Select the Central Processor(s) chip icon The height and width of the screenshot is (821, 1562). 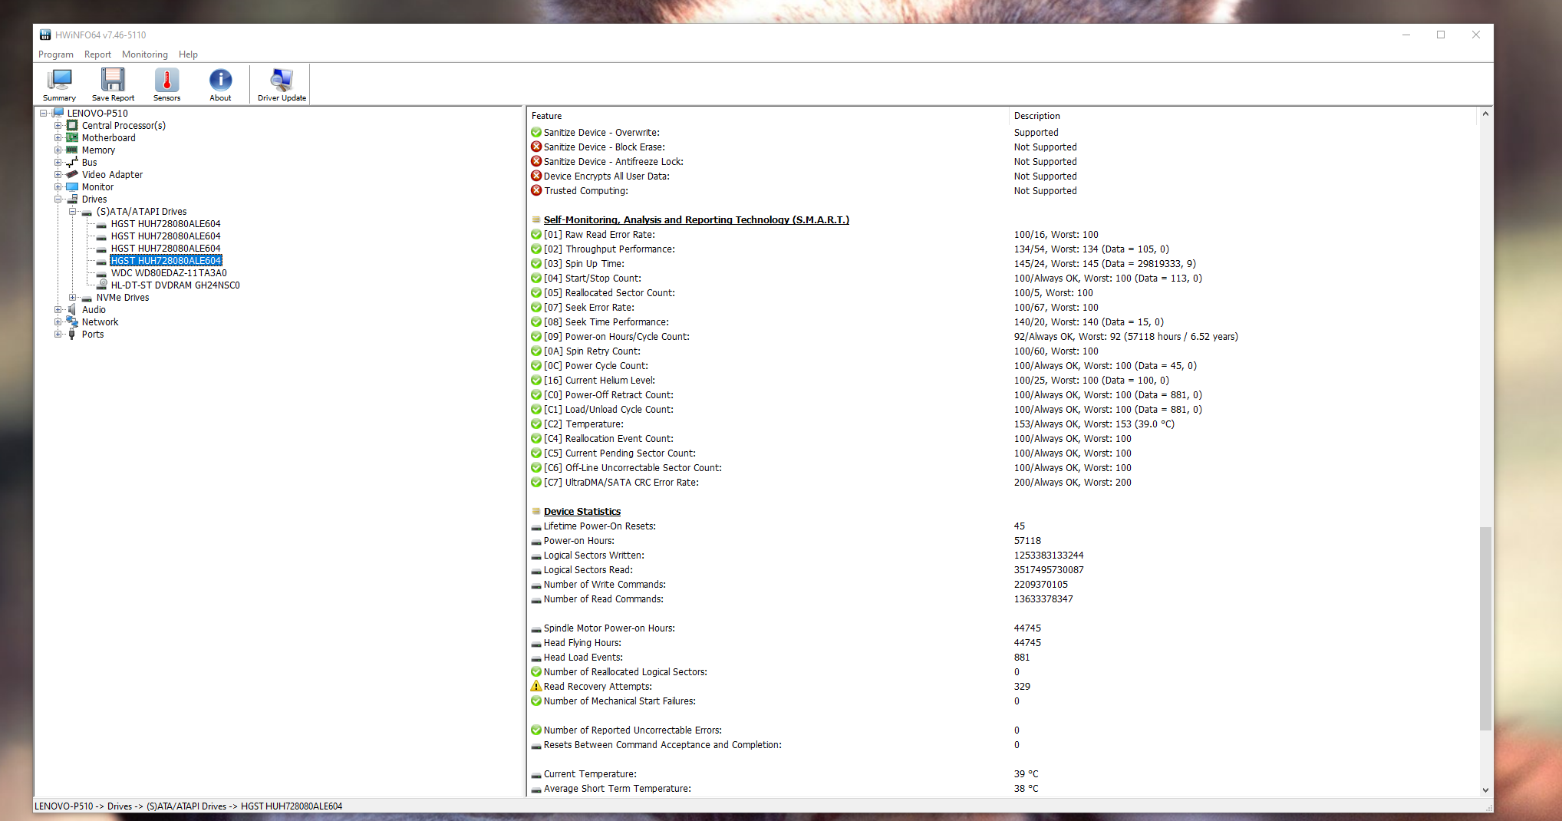point(72,125)
